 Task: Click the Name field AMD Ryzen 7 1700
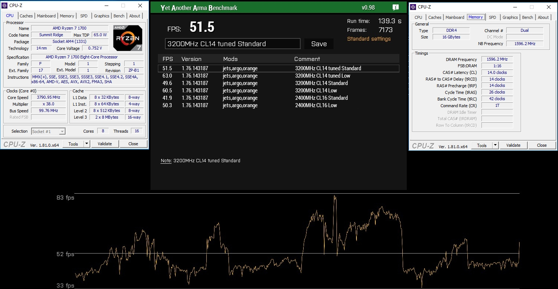[70, 28]
